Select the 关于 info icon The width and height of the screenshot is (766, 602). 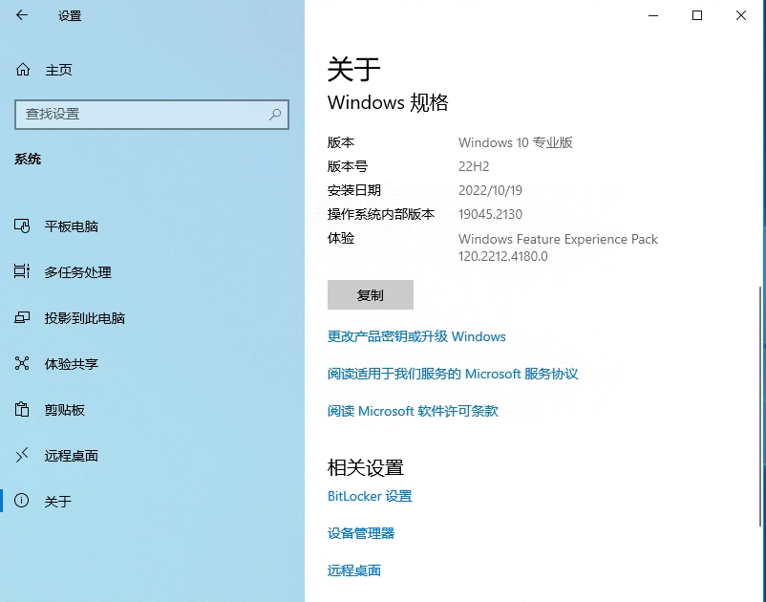point(22,501)
